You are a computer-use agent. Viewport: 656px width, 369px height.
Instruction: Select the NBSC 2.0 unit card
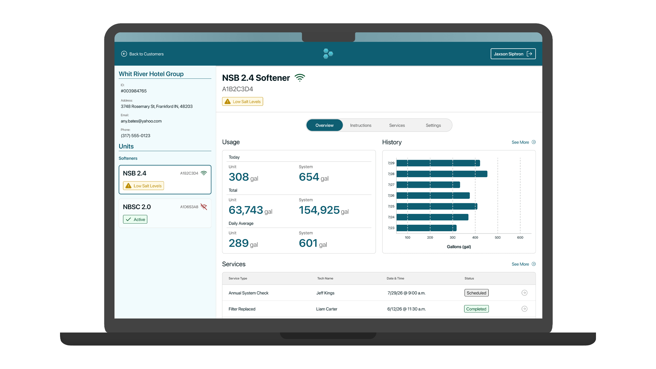coord(165,213)
